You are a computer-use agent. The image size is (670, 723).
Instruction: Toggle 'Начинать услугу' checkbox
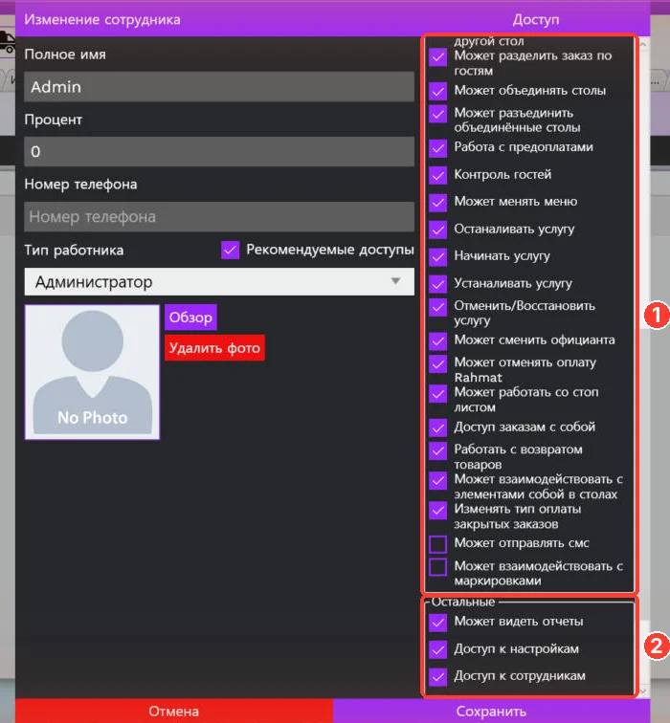[437, 256]
